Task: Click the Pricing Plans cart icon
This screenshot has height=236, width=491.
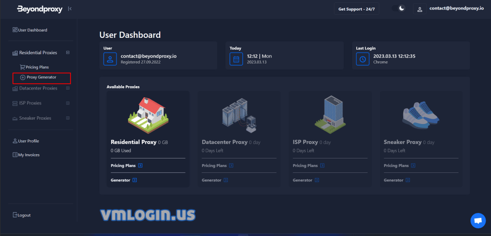Action: 22,67
